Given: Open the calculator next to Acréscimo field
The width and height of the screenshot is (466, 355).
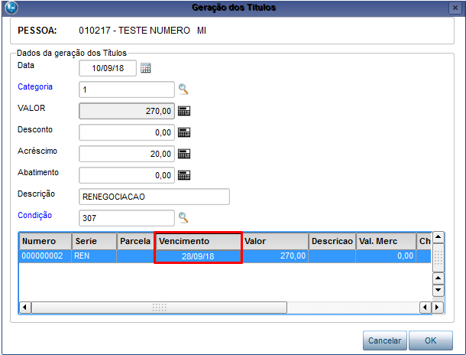Looking at the screenshot, I should tap(184, 154).
